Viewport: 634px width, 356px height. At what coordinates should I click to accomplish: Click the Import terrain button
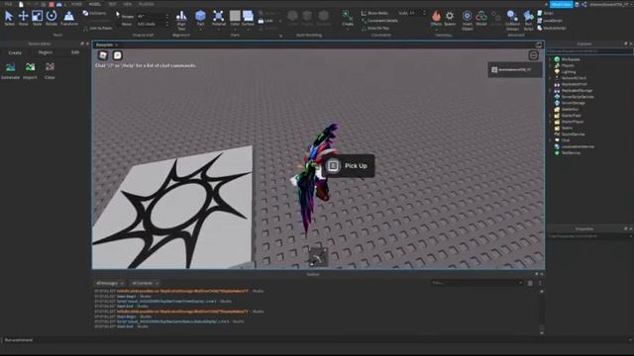[x=30, y=70]
